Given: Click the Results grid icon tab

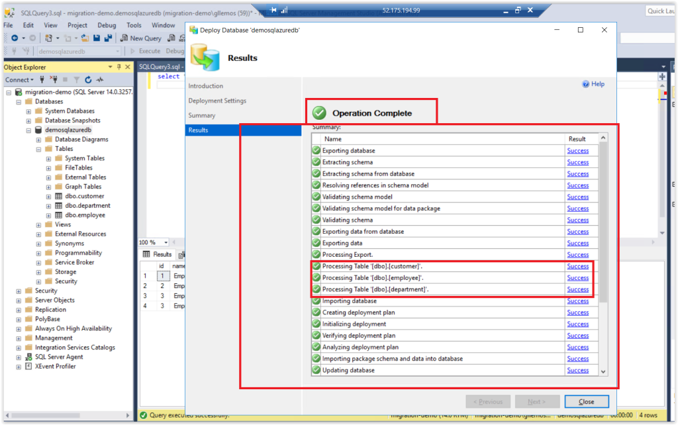Looking at the screenshot, I should tap(158, 254).
